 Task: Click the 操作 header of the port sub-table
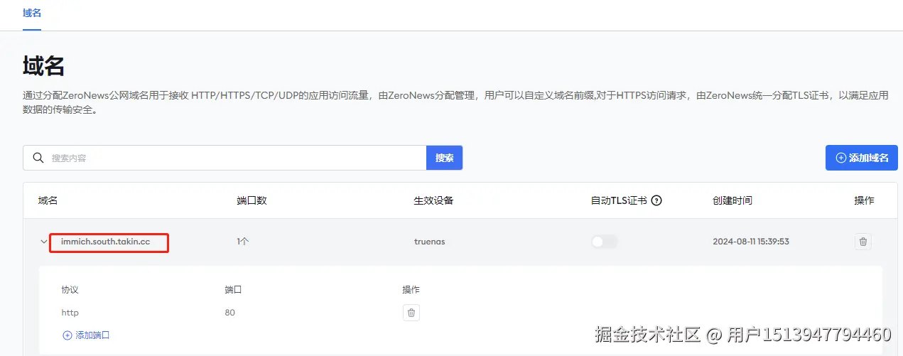411,290
